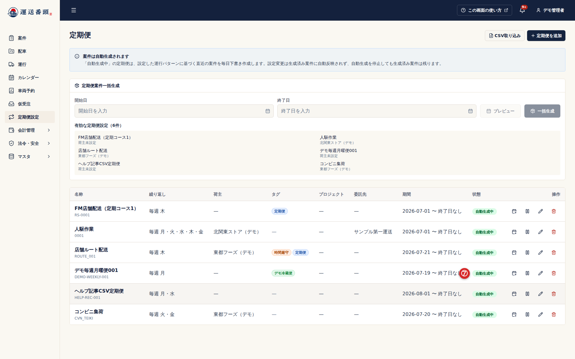Click the 定期便を追加 button
The width and height of the screenshot is (575, 359).
click(x=546, y=36)
